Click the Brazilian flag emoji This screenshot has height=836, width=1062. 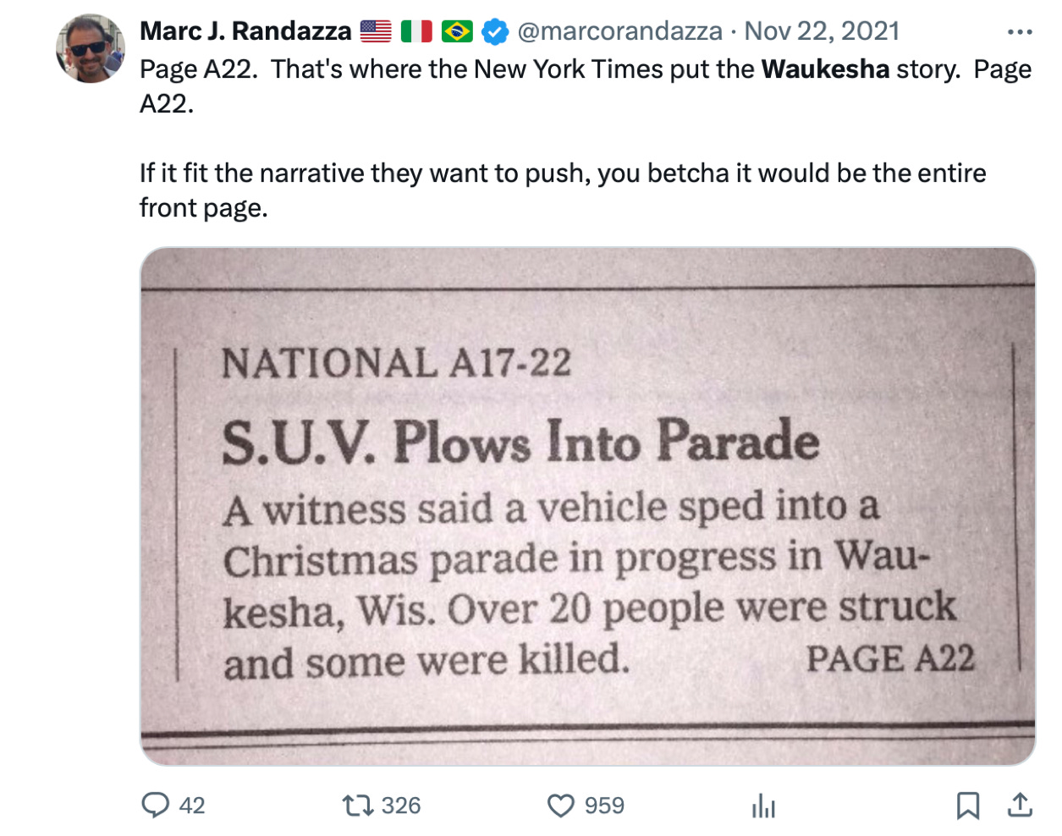pos(457,31)
